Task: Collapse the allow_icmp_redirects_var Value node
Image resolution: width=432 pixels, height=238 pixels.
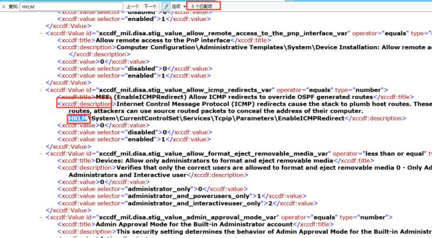Action: [x=41, y=90]
